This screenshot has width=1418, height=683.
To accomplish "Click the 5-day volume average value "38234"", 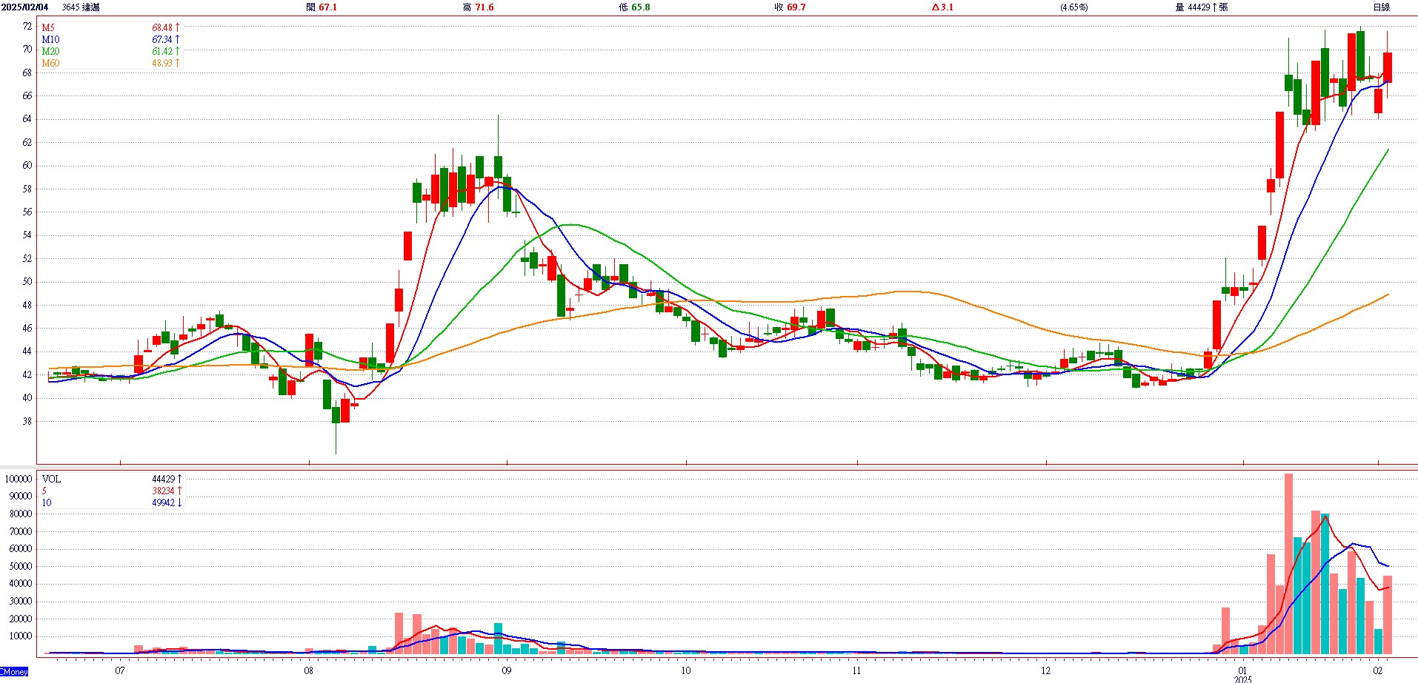I will coord(164,491).
